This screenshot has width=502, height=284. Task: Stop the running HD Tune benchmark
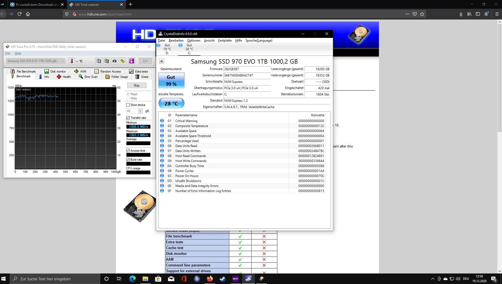[137, 85]
